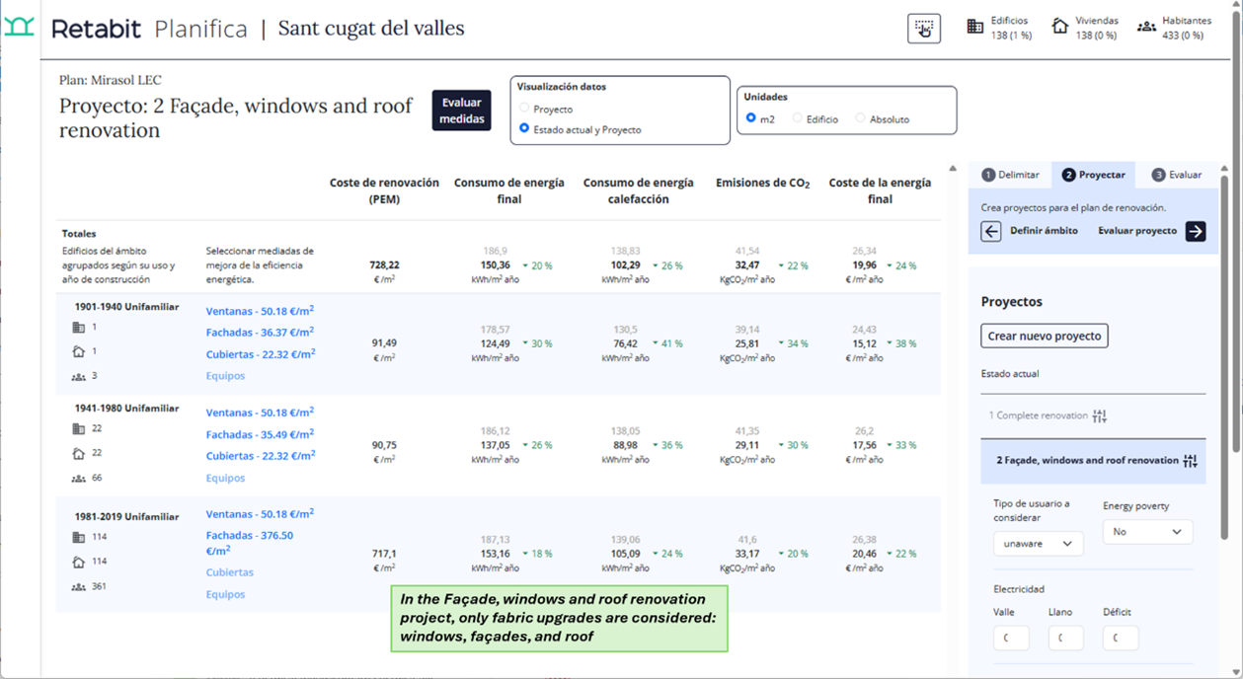Select the Absoluto units radio button
The image size is (1243, 679).
pyautogui.click(x=860, y=118)
